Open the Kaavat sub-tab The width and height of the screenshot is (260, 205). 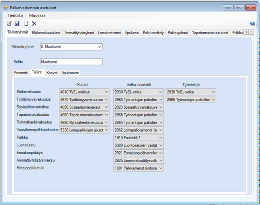[52, 73]
